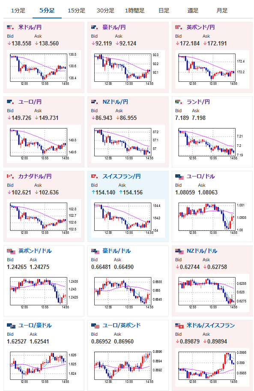Switch to the 日足 daily tab

[164, 10]
